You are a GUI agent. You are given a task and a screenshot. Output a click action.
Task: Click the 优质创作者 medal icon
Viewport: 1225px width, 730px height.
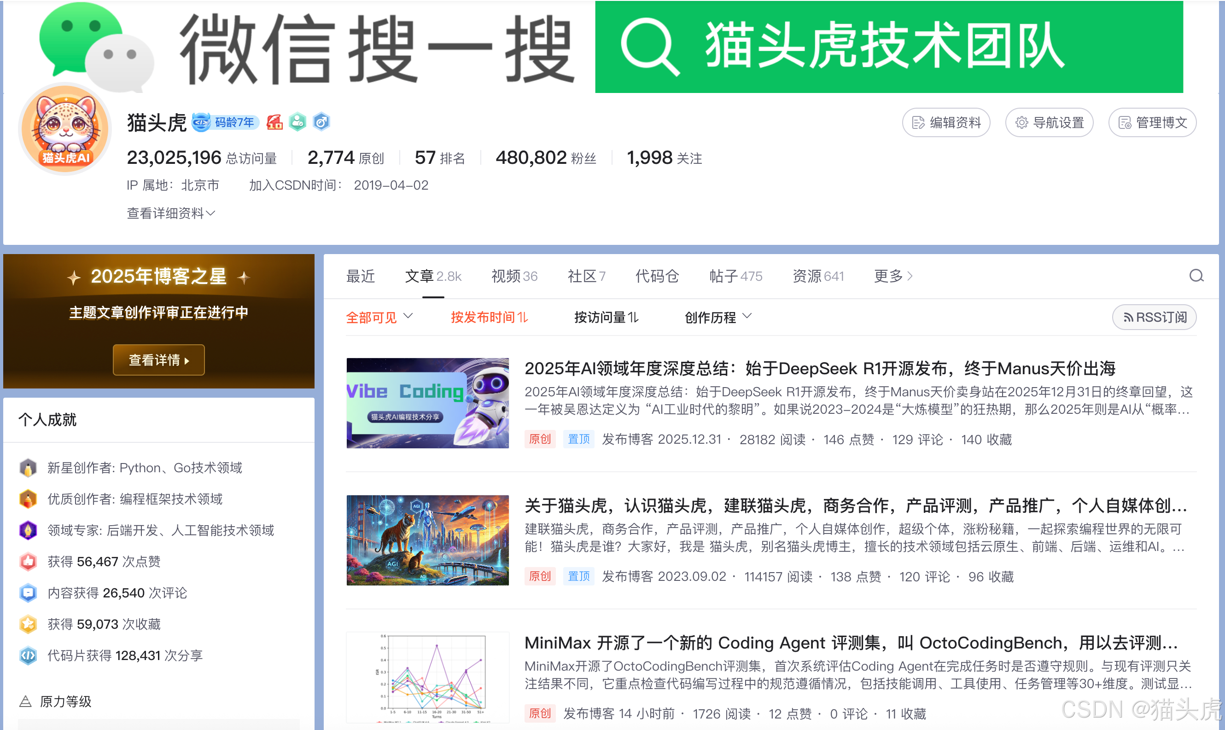[28, 499]
